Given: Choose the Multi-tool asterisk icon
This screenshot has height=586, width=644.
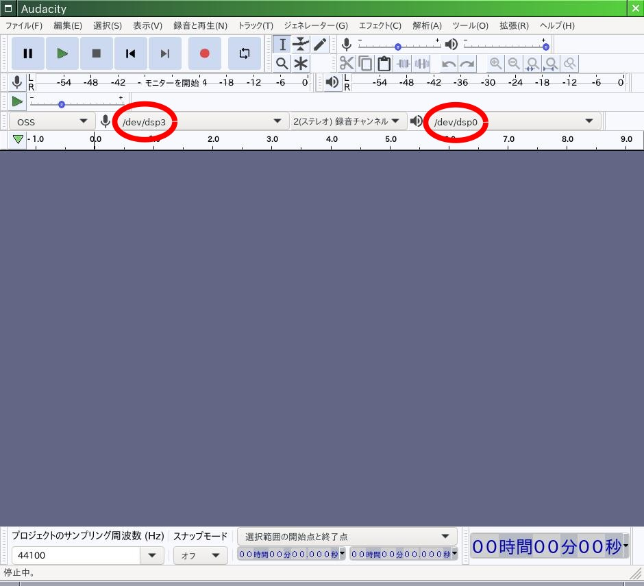Looking at the screenshot, I should pyautogui.click(x=301, y=64).
